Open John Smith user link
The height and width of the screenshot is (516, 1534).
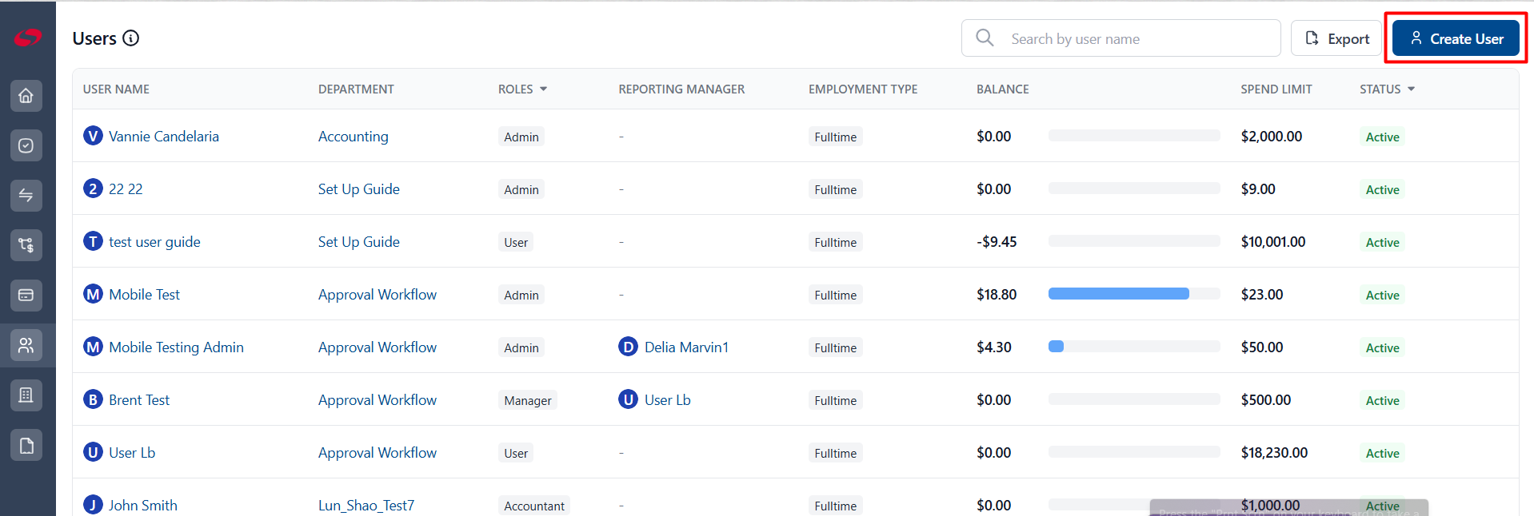pyautogui.click(x=143, y=505)
